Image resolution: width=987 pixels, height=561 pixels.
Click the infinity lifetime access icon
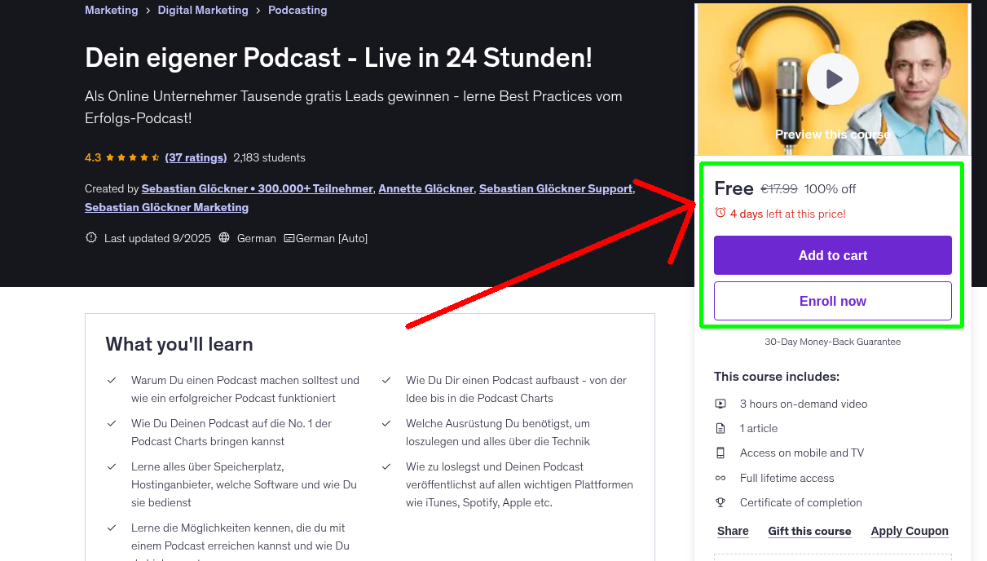[720, 478]
